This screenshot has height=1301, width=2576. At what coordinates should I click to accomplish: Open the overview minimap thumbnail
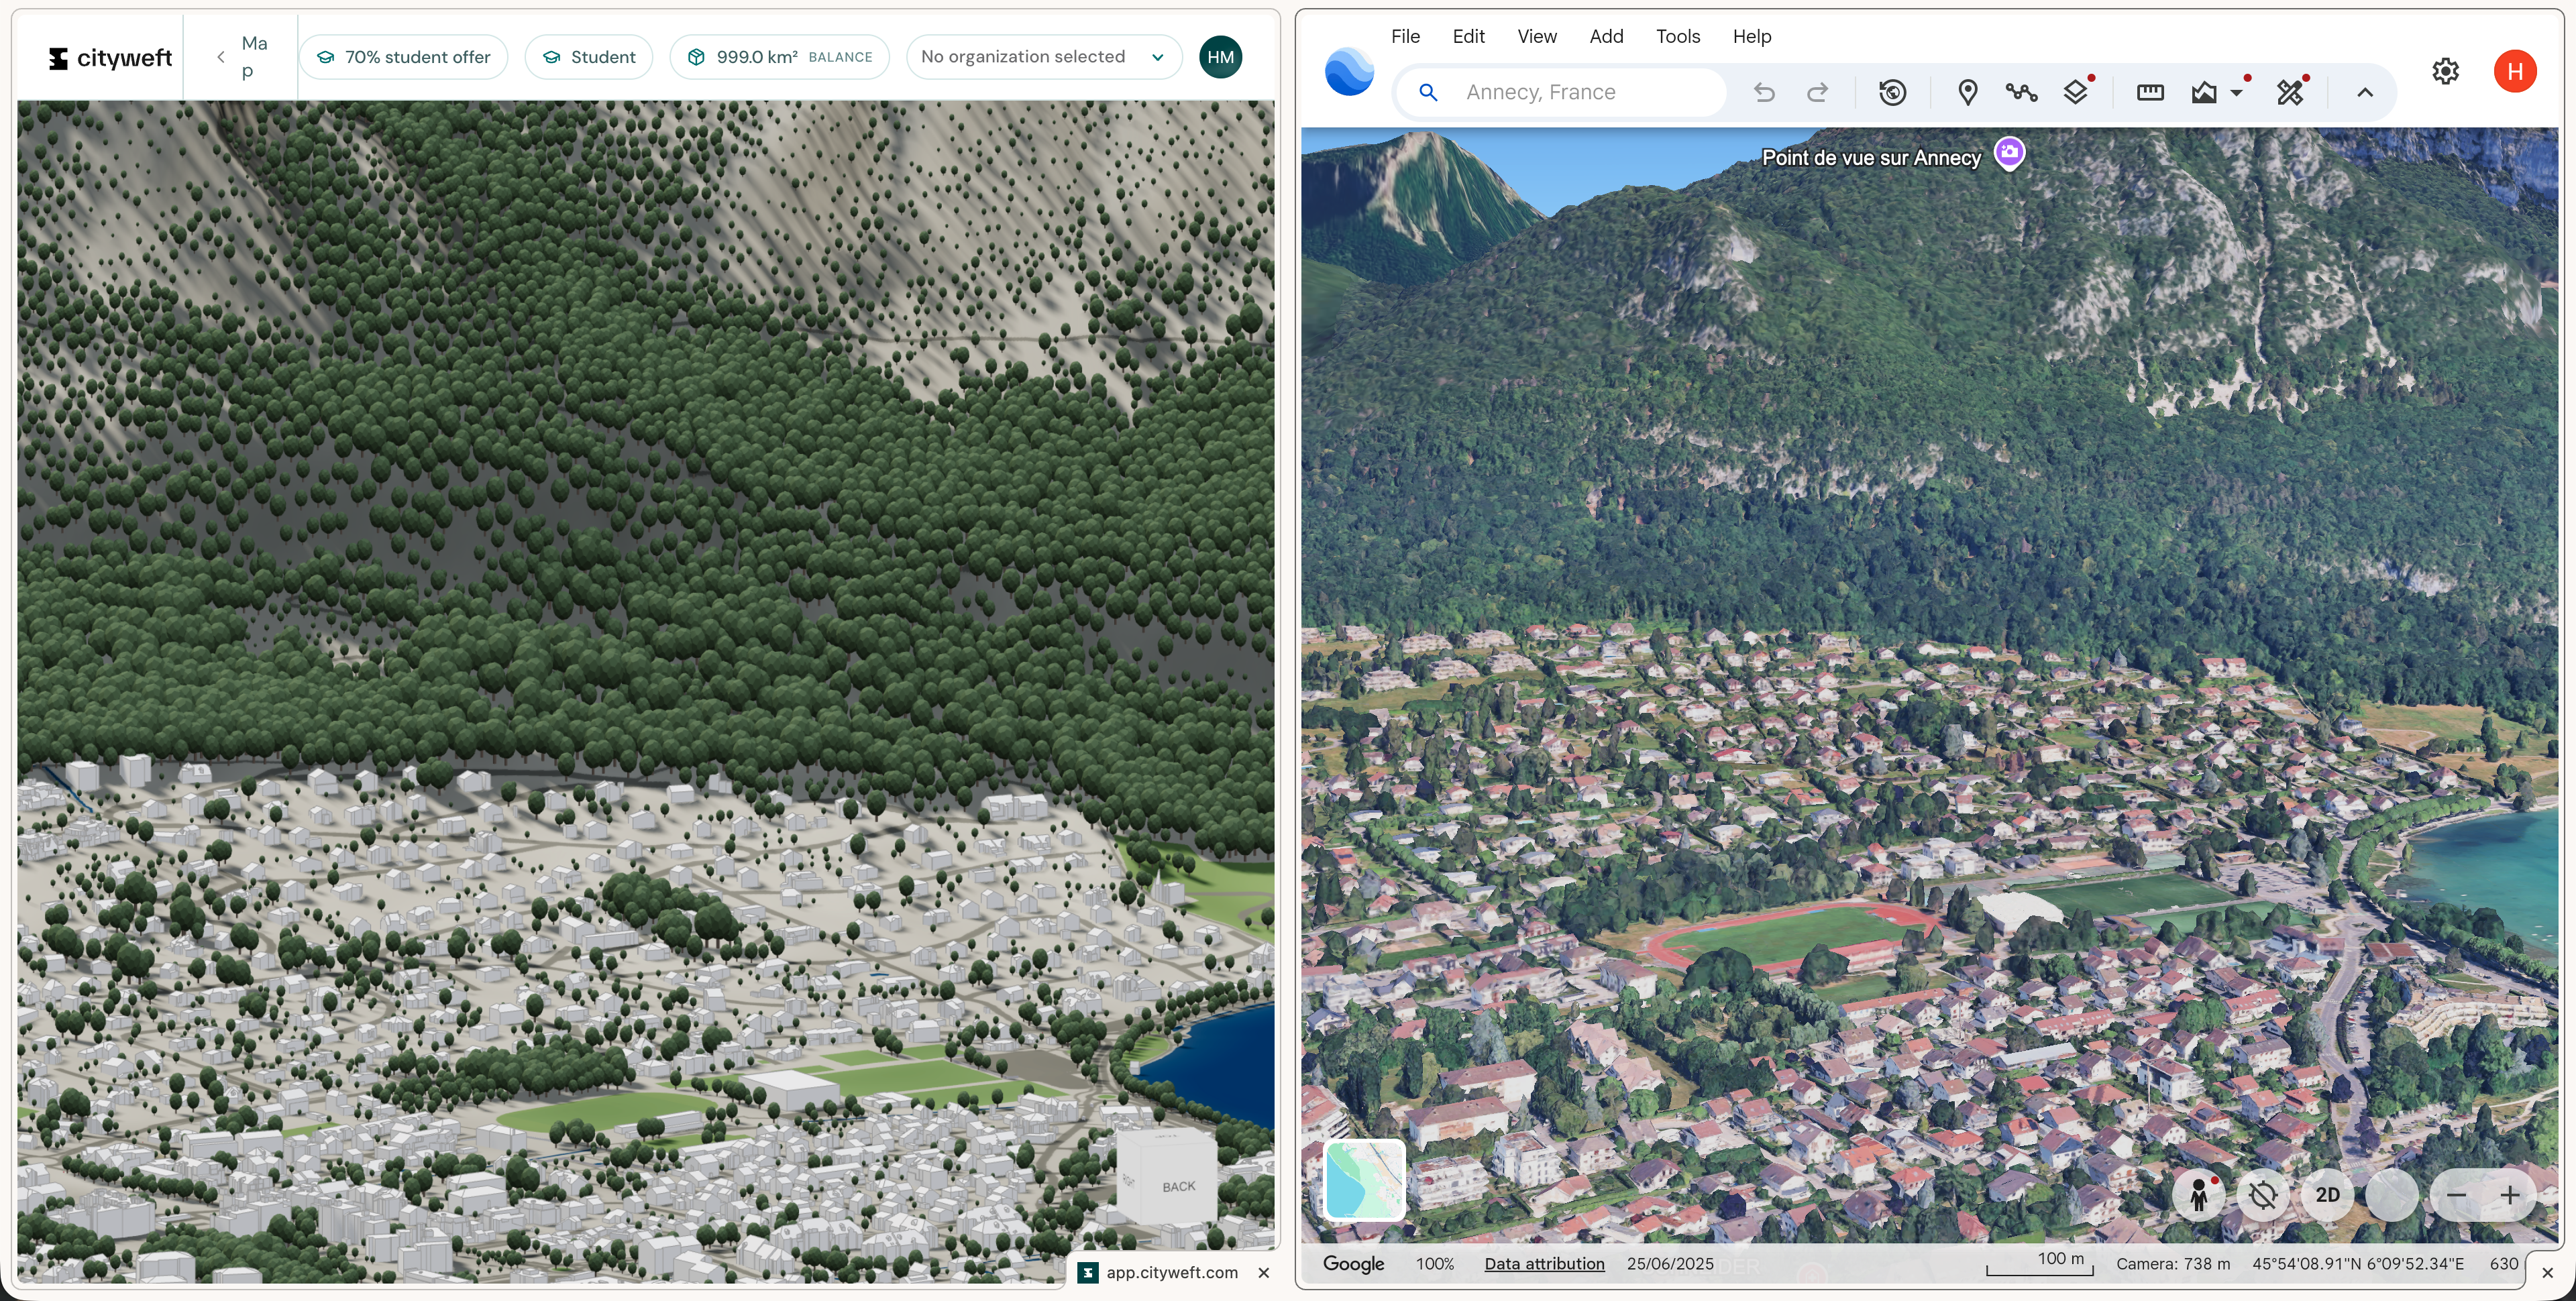point(1364,1180)
